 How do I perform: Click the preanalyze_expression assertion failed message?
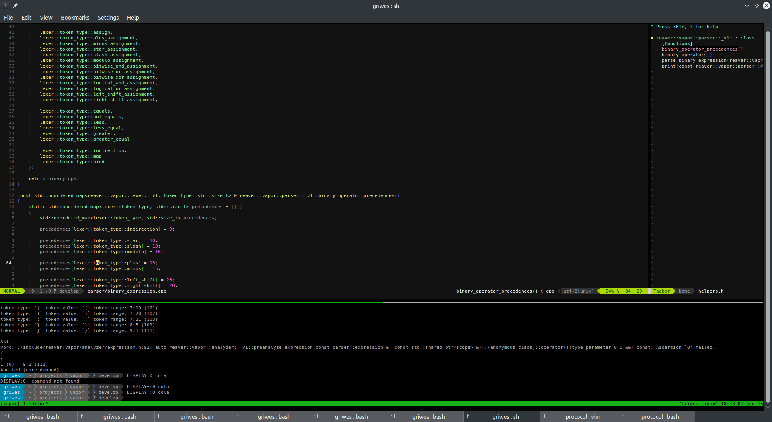tap(357, 348)
